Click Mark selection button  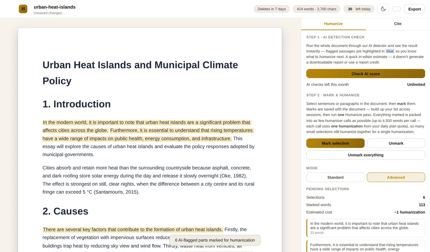pyautogui.click(x=335, y=143)
